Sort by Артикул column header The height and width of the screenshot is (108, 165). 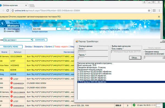pyautogui.click(x=18, y=52)
